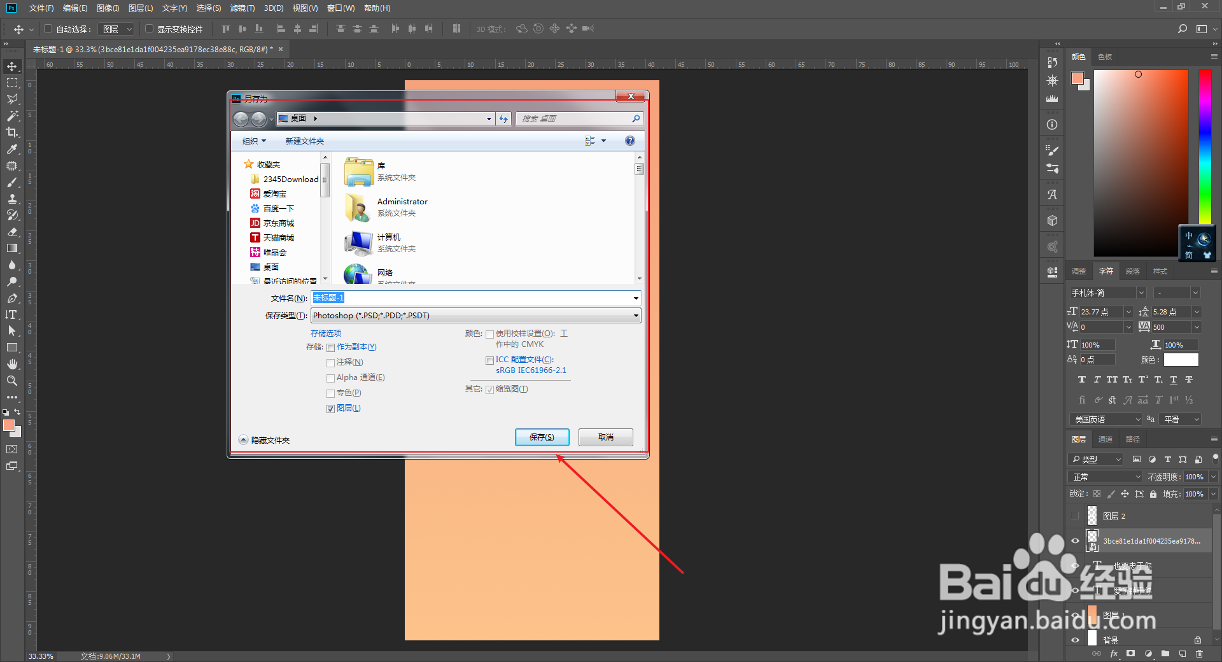Viewport: 1222px width, 662px height.
Task: Select the Zoom tool
Action: tap(12, 381)
